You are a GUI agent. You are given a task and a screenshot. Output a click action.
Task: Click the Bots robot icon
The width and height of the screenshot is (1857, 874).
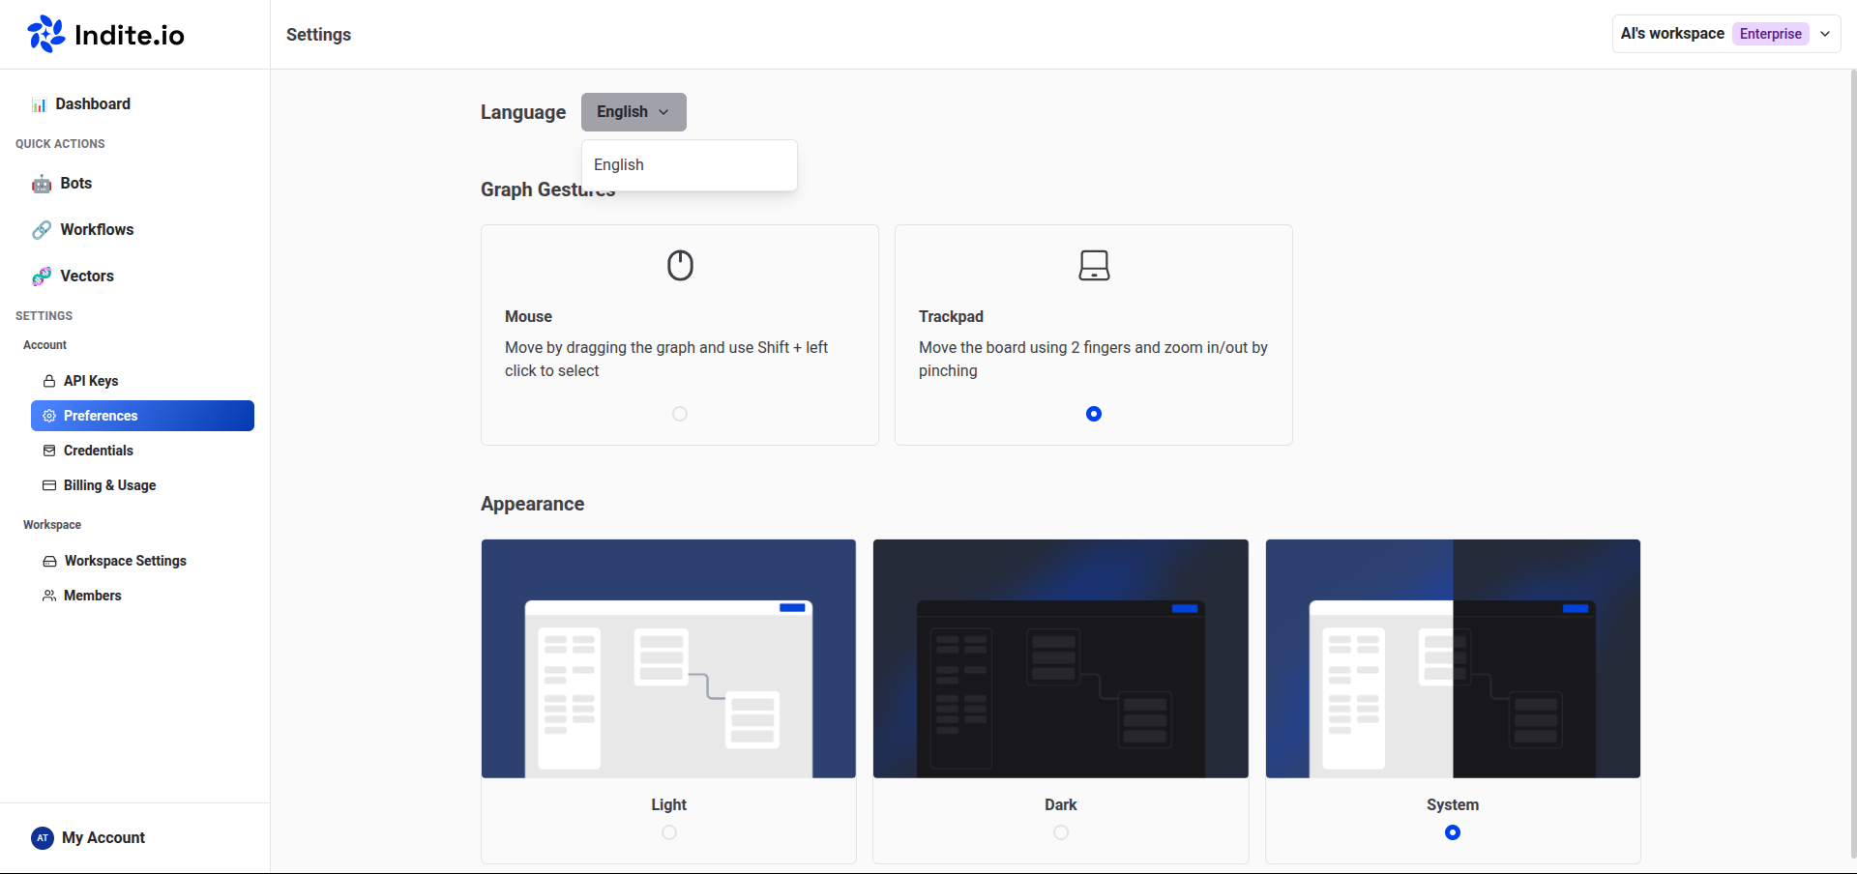coord(42,184)
